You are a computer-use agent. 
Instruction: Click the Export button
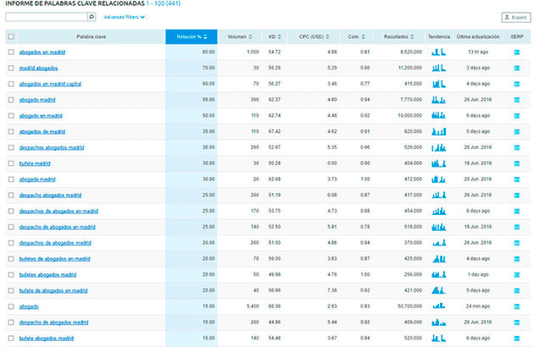point(516,17)
